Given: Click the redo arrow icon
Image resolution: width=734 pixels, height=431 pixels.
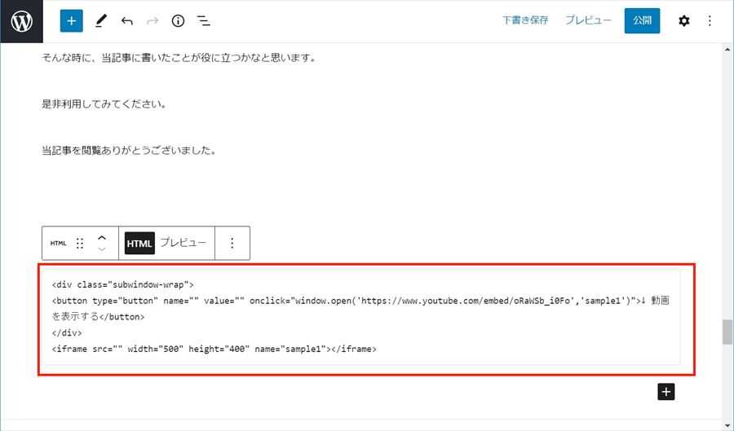Looking at the screenshot, I should 152,21.
